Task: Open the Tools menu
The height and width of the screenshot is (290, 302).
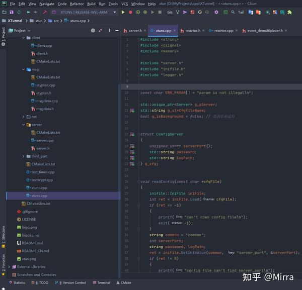Action: click(113, 4)
